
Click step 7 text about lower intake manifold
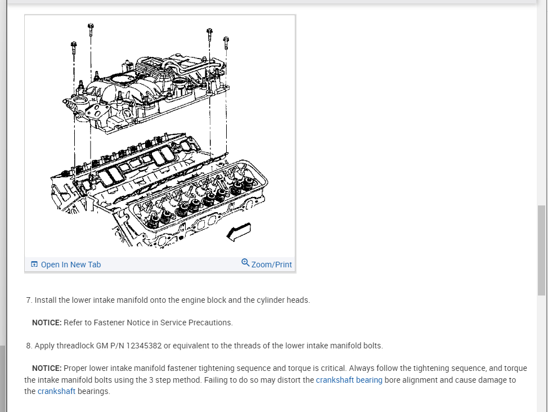pyautogui.click(x=168, y=300)
